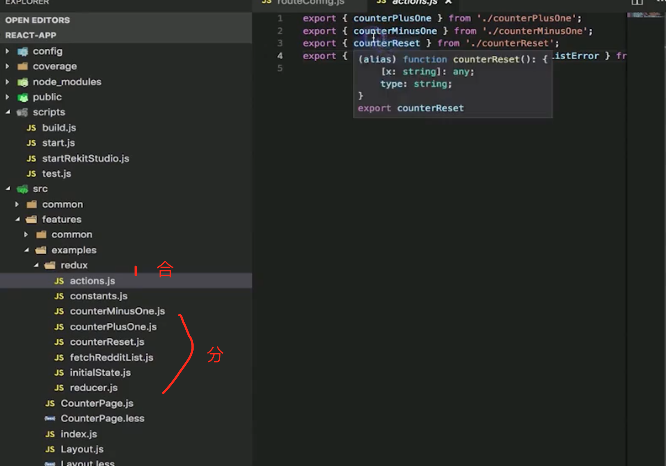Viewport: 666px width, 466px height.
Task: Collapse the redux folder arrow
Action: pyautogui.click(x=36, y=265)
